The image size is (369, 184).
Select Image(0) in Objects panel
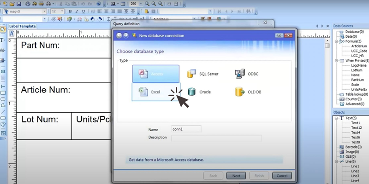(352, 152)
